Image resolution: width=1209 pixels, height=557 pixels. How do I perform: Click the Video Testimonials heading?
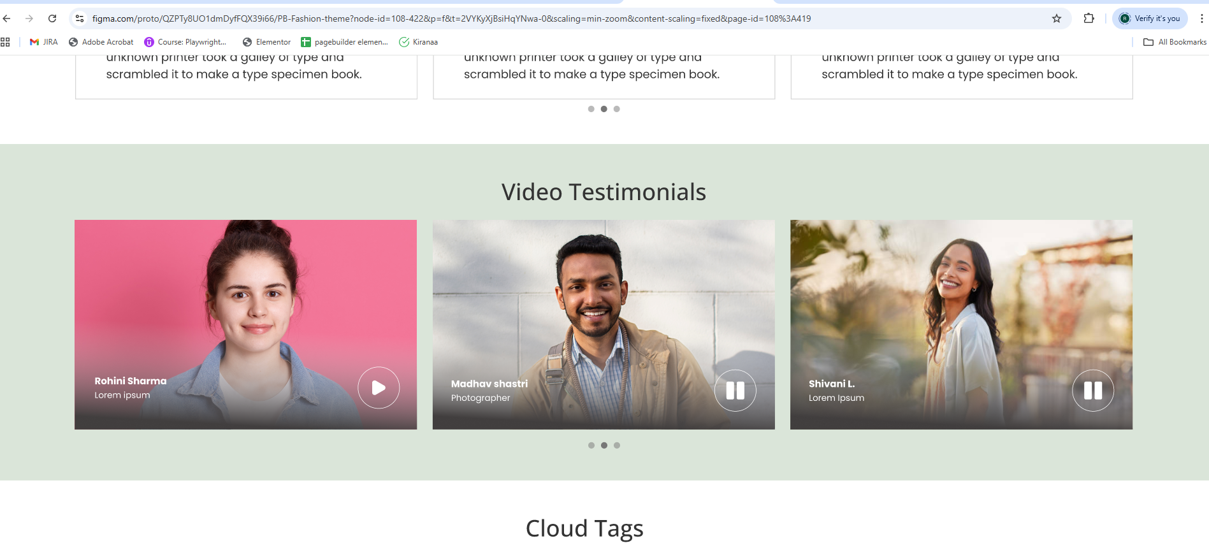[x=604, y=192]
